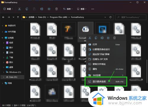Click the Copy icon in the context menu
148x107 pixels.
96,38
